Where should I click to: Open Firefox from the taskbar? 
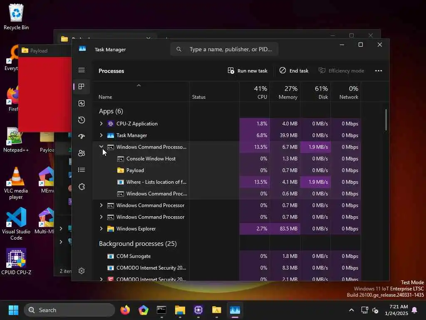pos(125,310)
